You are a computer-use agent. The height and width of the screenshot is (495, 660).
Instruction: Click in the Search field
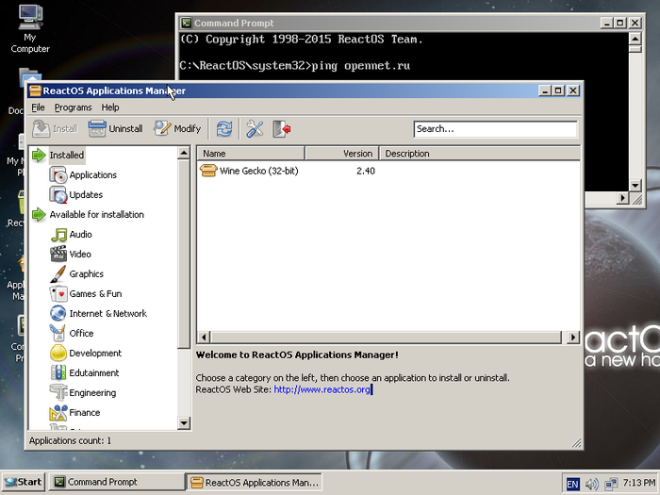[495, 129]
